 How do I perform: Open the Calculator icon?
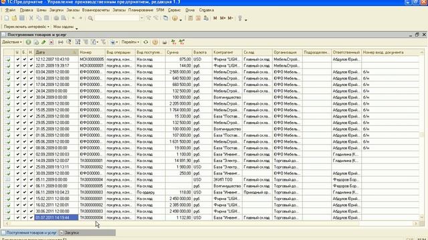pos(191,18)
